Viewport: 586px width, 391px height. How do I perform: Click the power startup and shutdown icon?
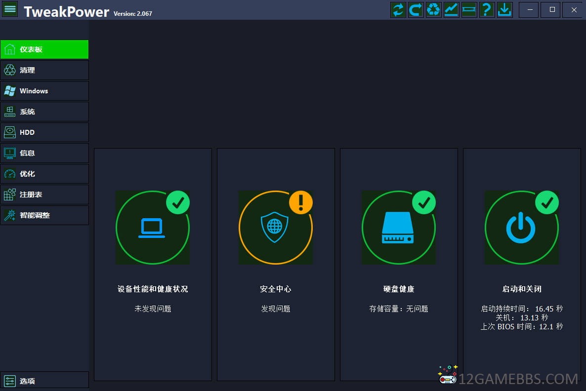tap(521, 228)
